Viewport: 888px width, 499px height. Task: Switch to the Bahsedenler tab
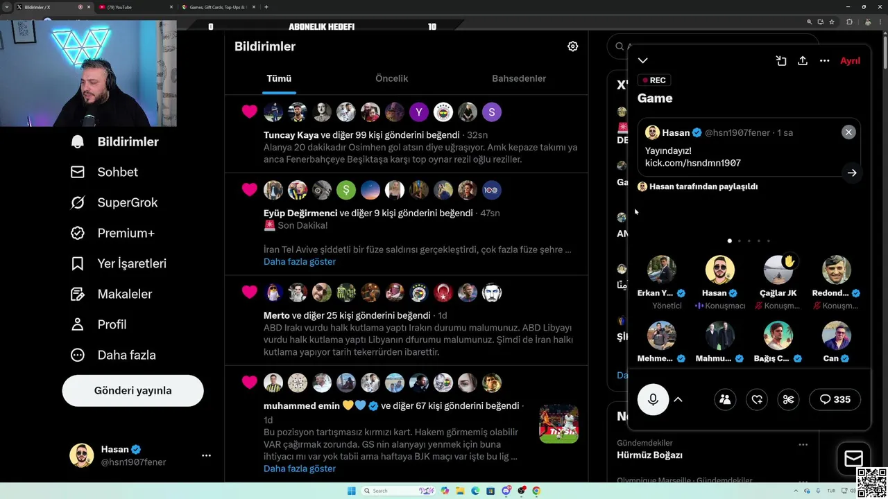point(519,78)
